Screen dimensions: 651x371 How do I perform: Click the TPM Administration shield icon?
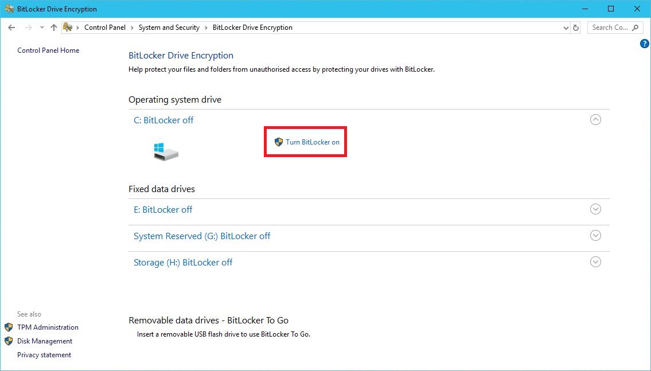coord(9,327)
